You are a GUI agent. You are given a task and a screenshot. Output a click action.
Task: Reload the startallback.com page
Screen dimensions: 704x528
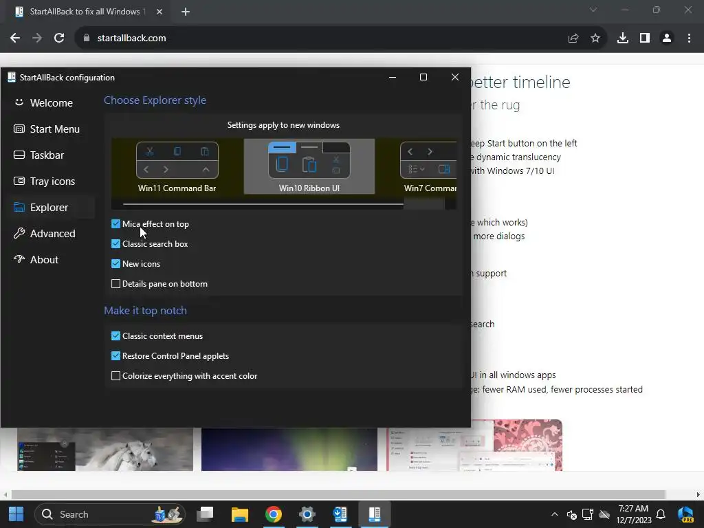click(x=59, y=38)
